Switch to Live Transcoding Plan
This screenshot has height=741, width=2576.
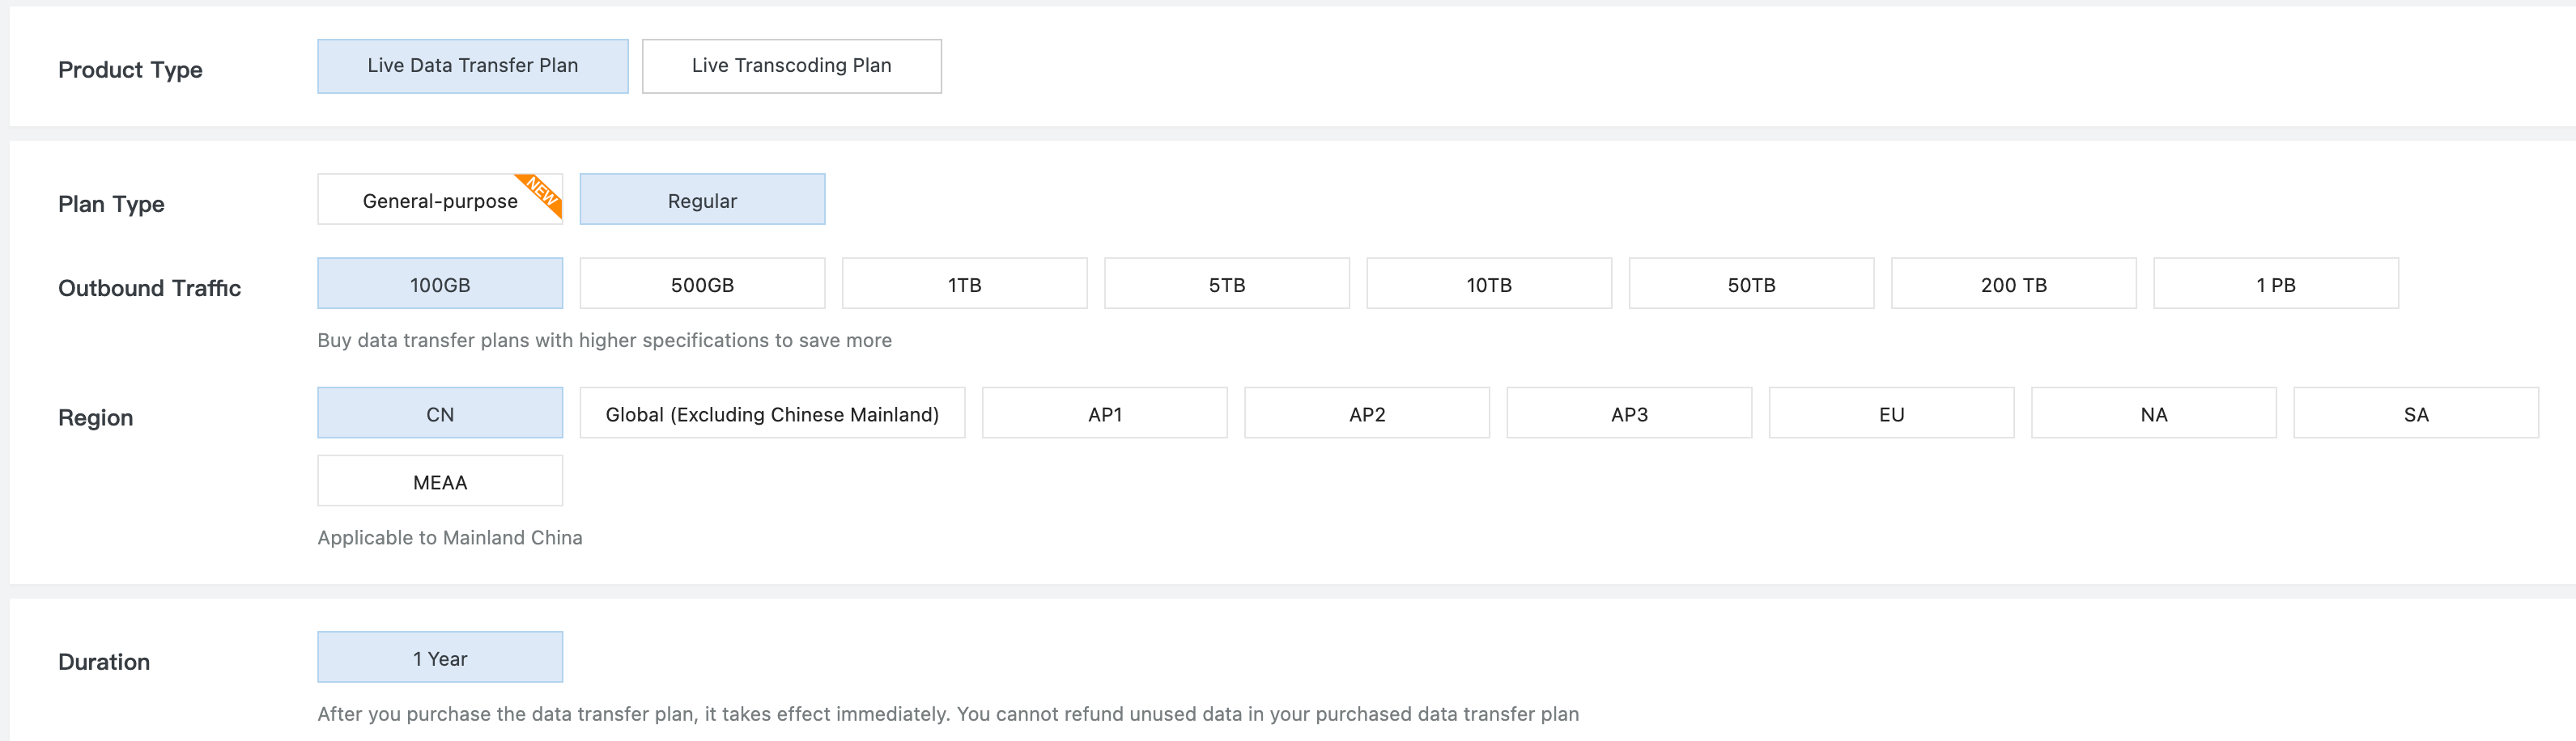pos(791,66)
